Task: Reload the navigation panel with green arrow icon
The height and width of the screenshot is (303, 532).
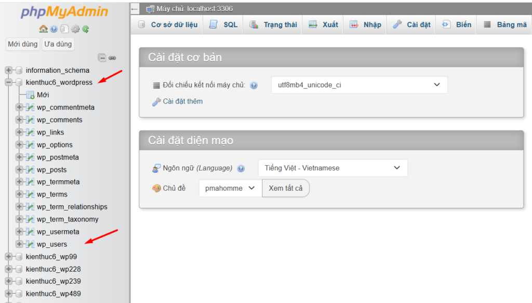Action: (x=86, y=29)
